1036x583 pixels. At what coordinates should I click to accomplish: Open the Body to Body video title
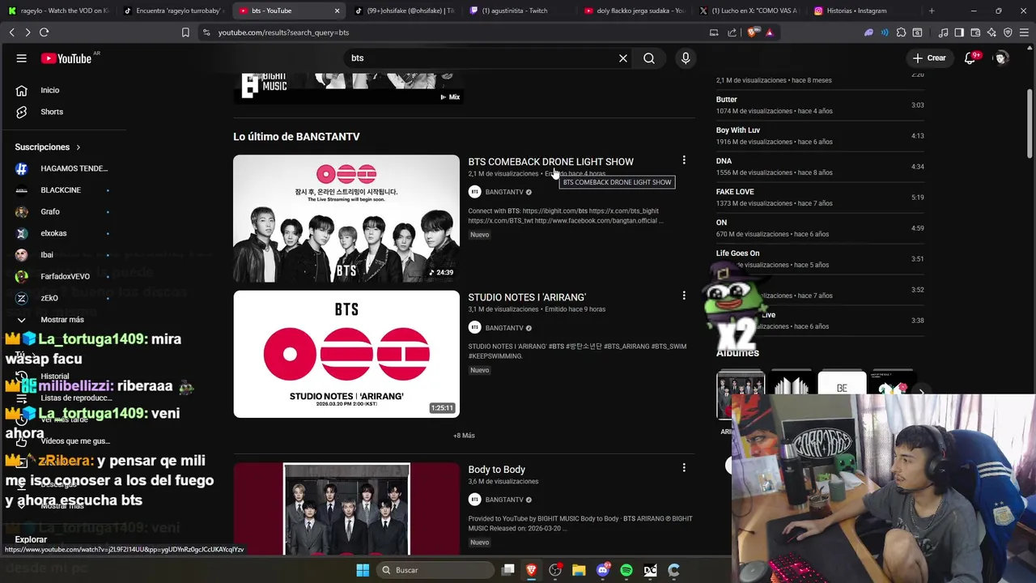coord(497,470)
